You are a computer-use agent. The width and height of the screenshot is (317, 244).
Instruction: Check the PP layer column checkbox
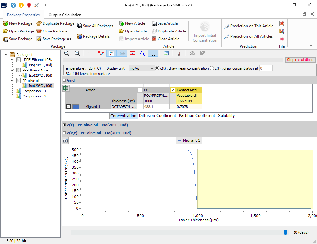140,90
